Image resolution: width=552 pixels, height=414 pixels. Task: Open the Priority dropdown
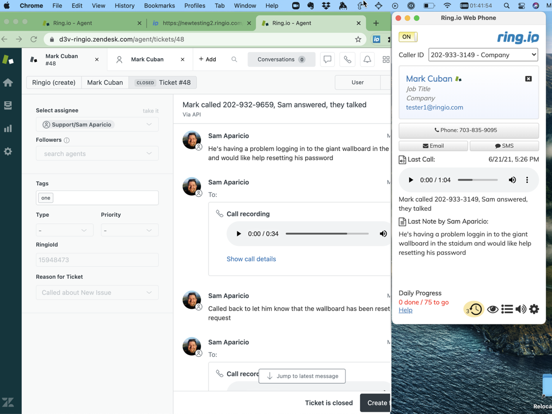click(x=129, y=230)
